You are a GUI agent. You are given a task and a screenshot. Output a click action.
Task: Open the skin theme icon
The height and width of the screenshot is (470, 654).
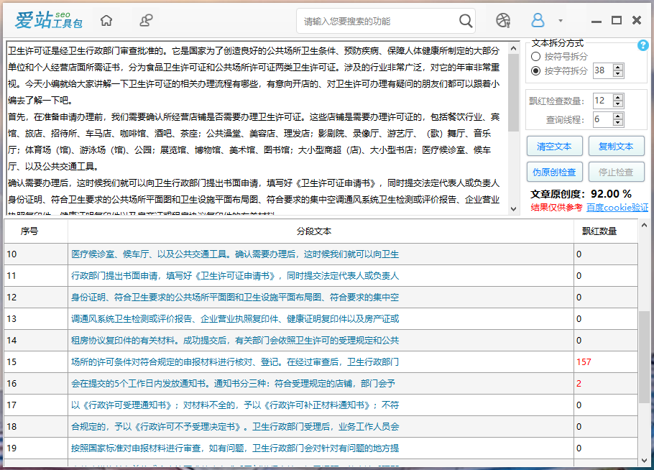point(503,20)
